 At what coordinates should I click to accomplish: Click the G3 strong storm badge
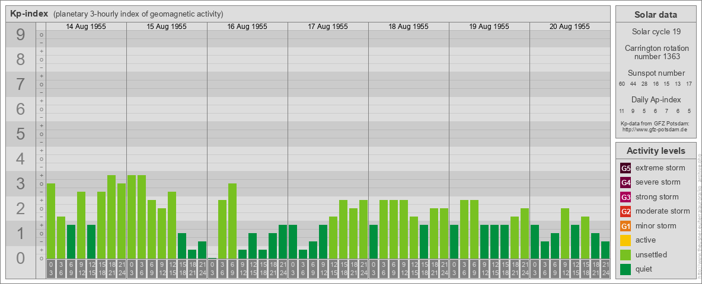626,197
